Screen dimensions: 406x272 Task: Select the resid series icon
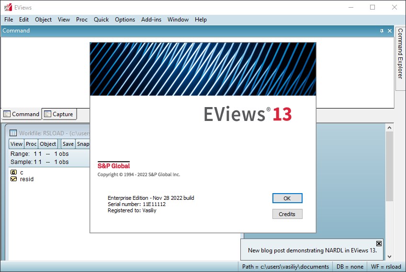point(13,179)
